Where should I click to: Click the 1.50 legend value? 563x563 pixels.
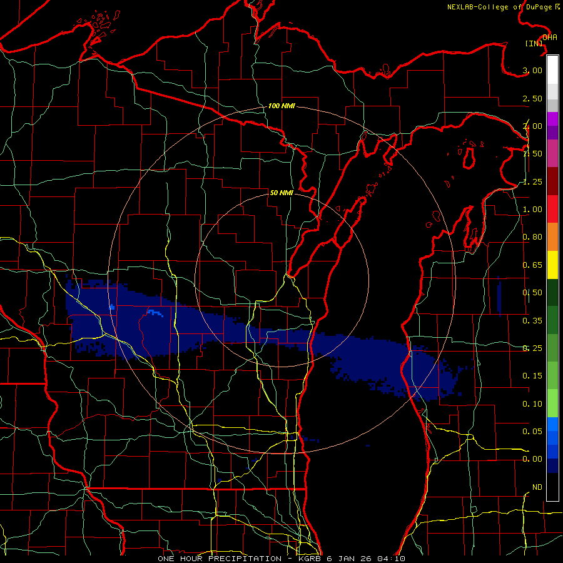click(x=532, y=154)
